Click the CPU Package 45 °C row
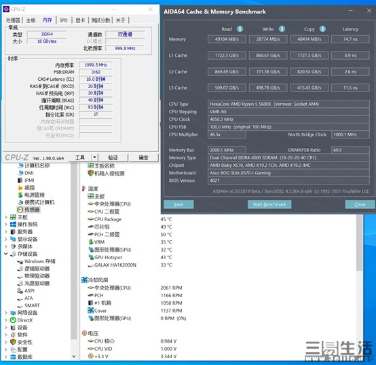Viewport: 376px width, 365px height. (130, 219)
